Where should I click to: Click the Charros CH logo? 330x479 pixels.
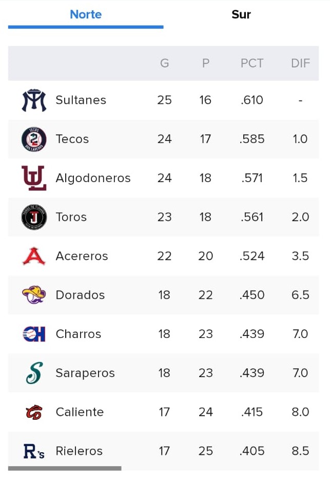[34, 334]
